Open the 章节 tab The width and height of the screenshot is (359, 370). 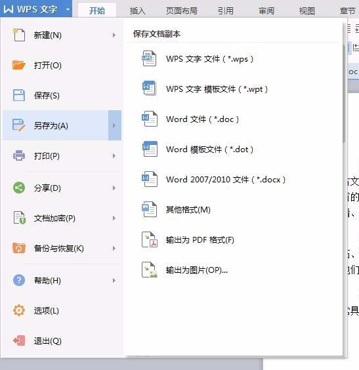347,10
